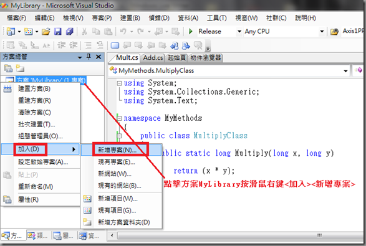366x246 pixels.
Task: Open the New Project dropdown arrow
Action: point(19,32)
